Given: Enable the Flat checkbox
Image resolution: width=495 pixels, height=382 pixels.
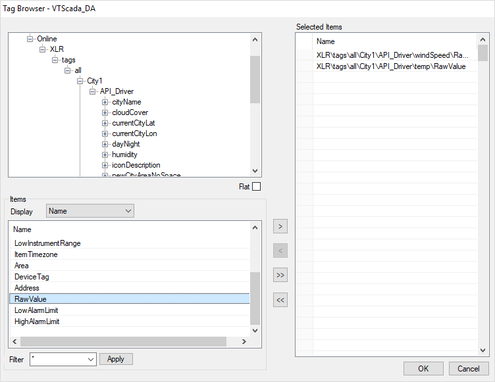Looking at the screenshot, I should click(x=256, y=187).
